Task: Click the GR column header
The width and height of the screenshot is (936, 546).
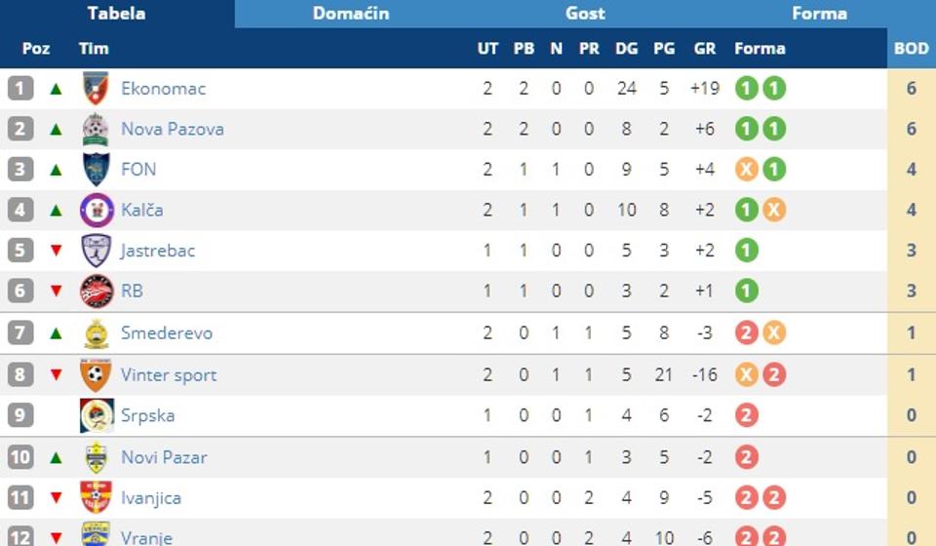Action: pyautogui.click(x=704, y=49)
